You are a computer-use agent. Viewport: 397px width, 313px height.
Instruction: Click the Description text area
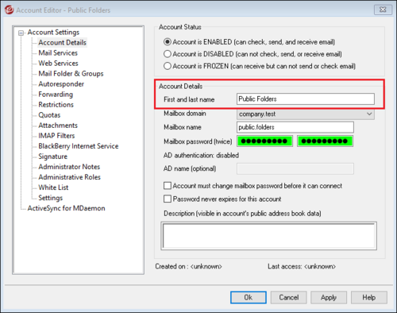pos(268,236)
